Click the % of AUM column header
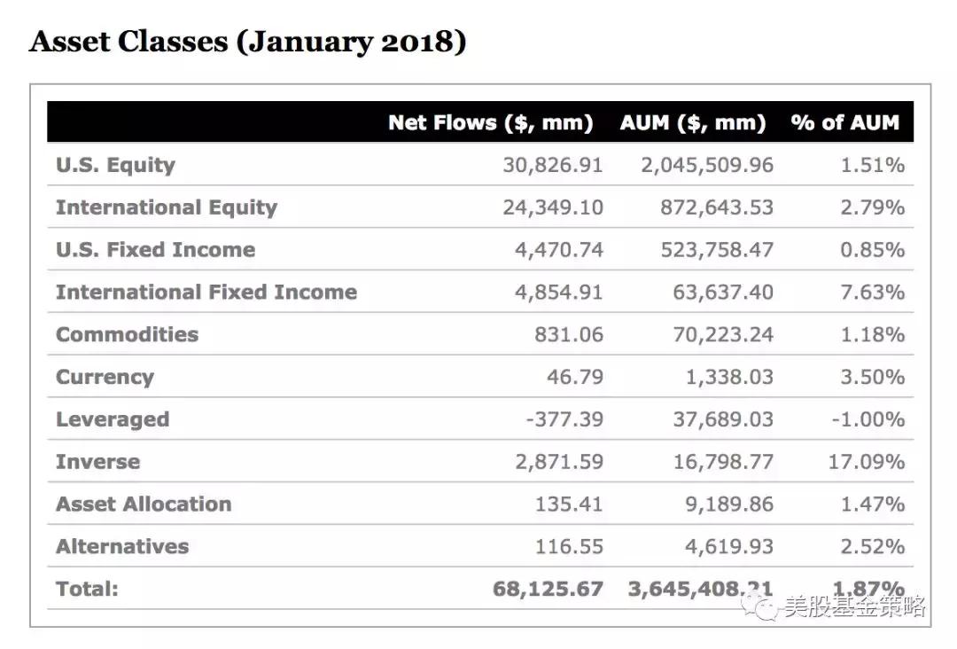957x649 pixels. (x=845, y=122)
